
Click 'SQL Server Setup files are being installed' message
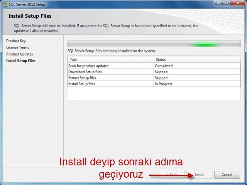coord(112,51)
